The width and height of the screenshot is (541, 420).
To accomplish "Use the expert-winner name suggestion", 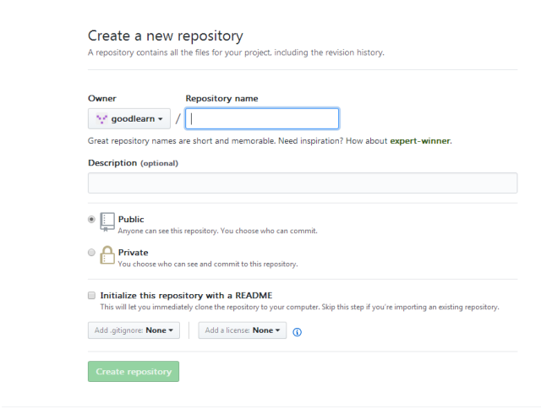I will click(420, 140).
